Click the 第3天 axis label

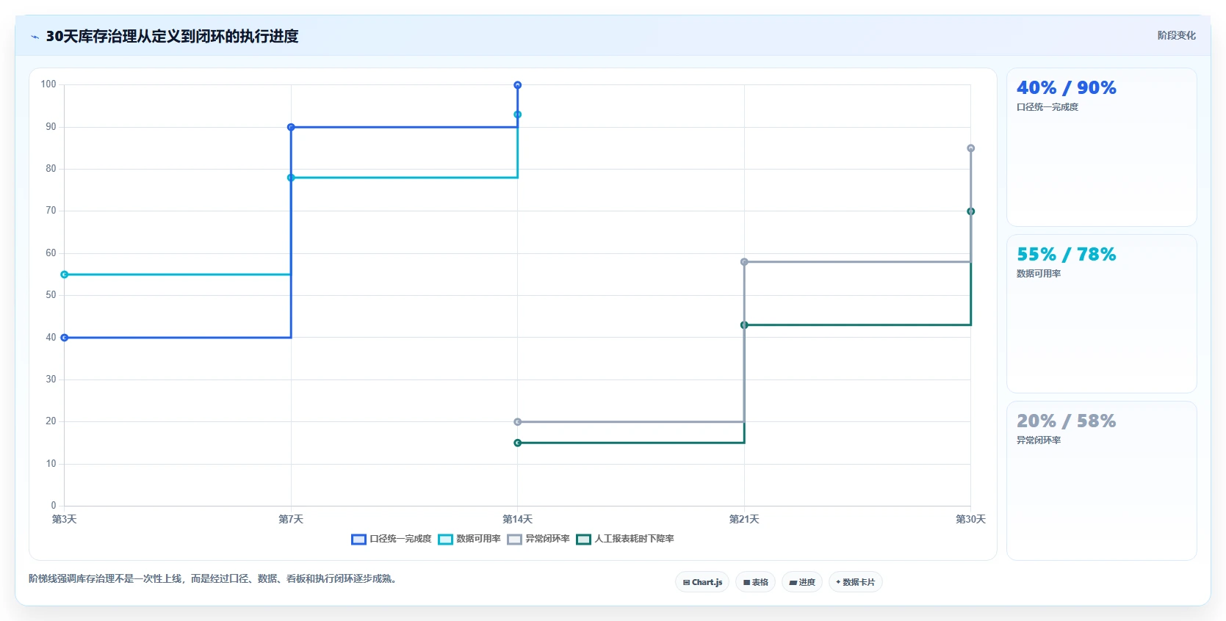coord(65,519)
